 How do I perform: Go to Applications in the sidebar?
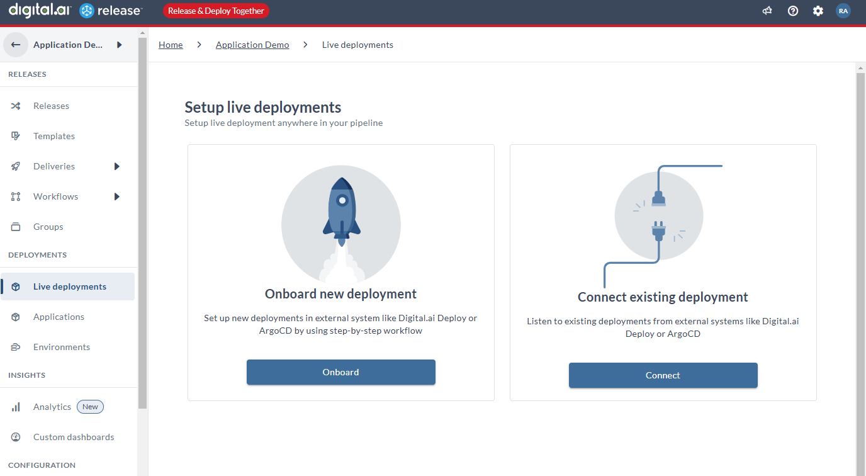pyautogui.click(x=59, y=317)
